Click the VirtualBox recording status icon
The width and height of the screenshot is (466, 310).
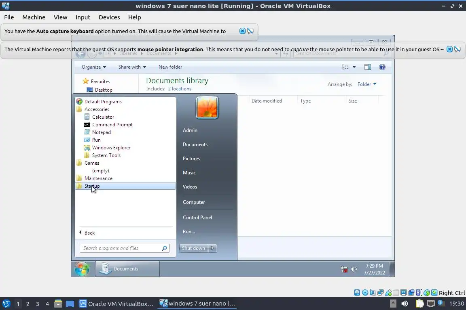[x=411, y=293]
